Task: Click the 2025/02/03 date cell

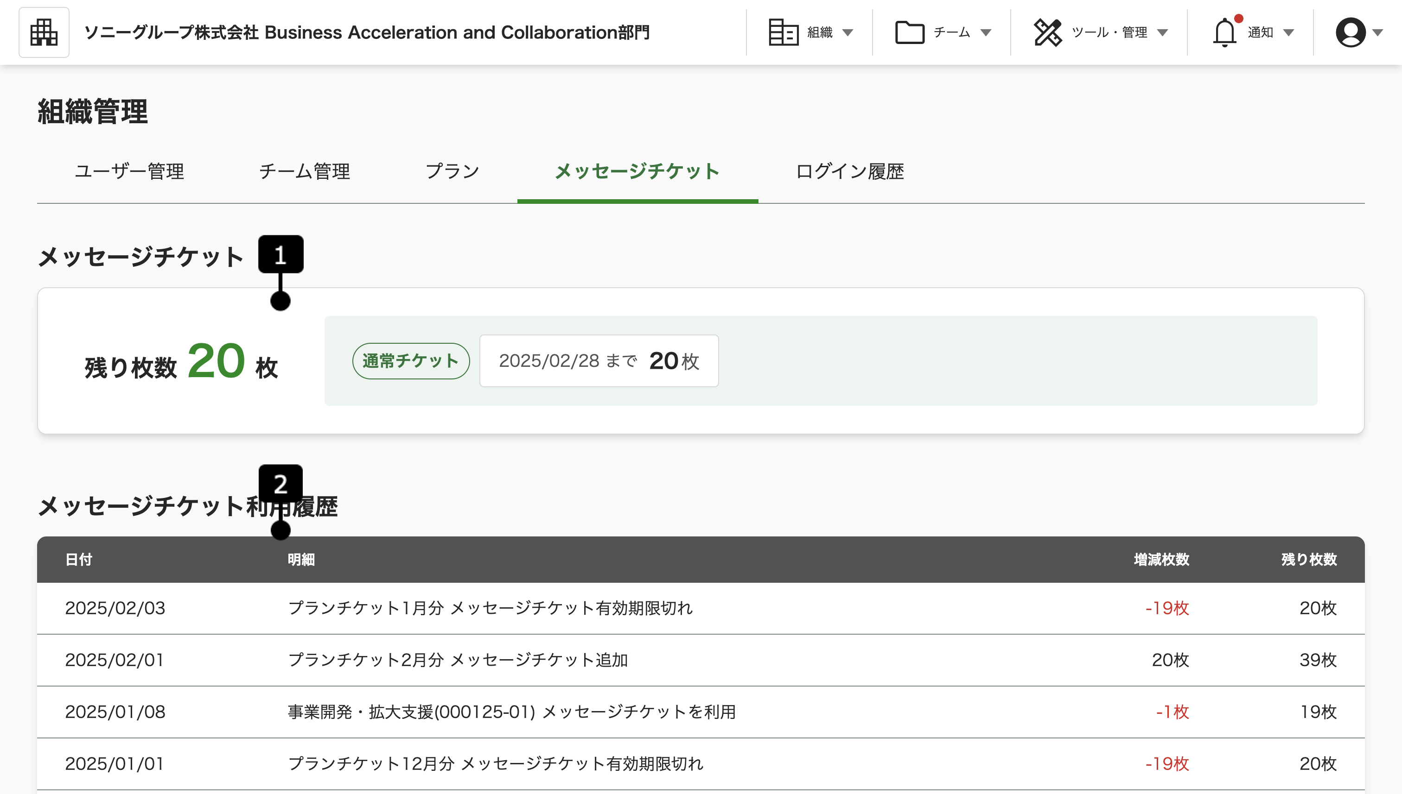Action: pyautogui.click(x=115, y=608)
